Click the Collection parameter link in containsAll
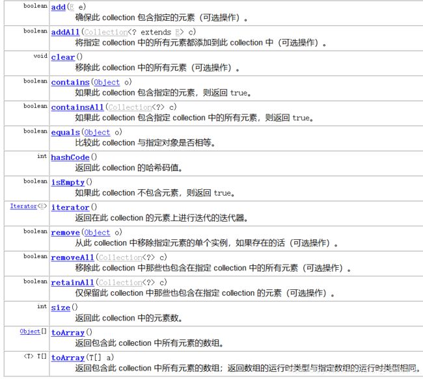Image resolution: width=423 pixels, height=379 pixels. (x=130, y=107)
